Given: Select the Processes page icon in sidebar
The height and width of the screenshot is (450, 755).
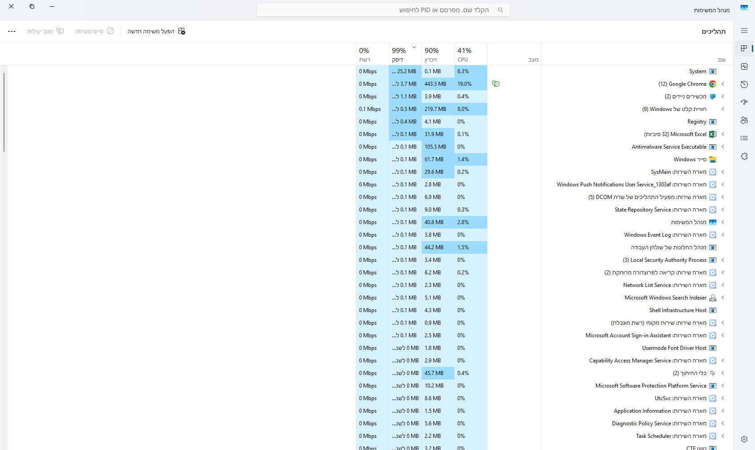Looking at the screenshot, I should click(x=744, y=49).
